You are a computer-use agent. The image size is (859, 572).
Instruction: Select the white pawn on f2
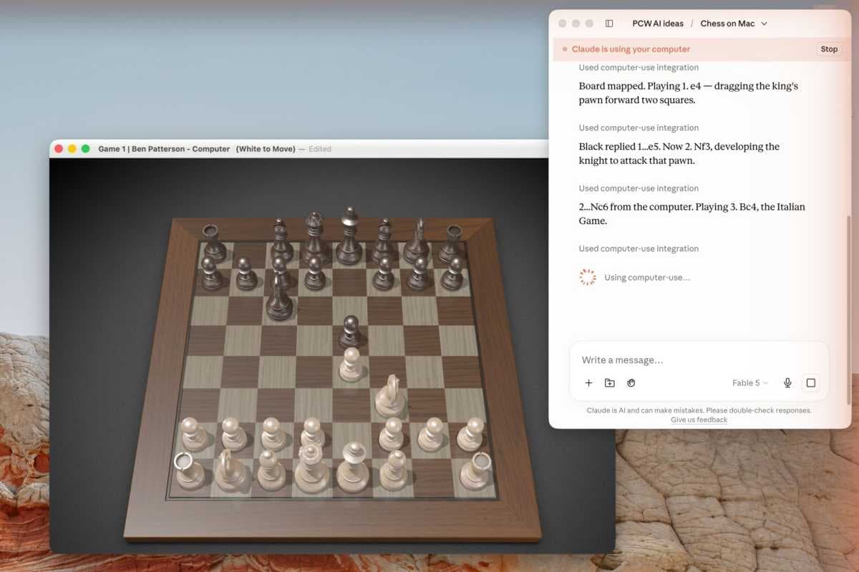point(392,434)
